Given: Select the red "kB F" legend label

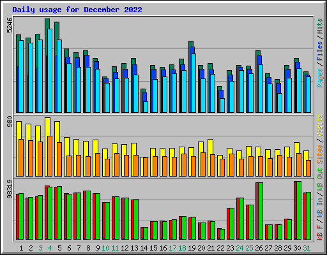Looking at the screenshot, I should click(320, 232).
